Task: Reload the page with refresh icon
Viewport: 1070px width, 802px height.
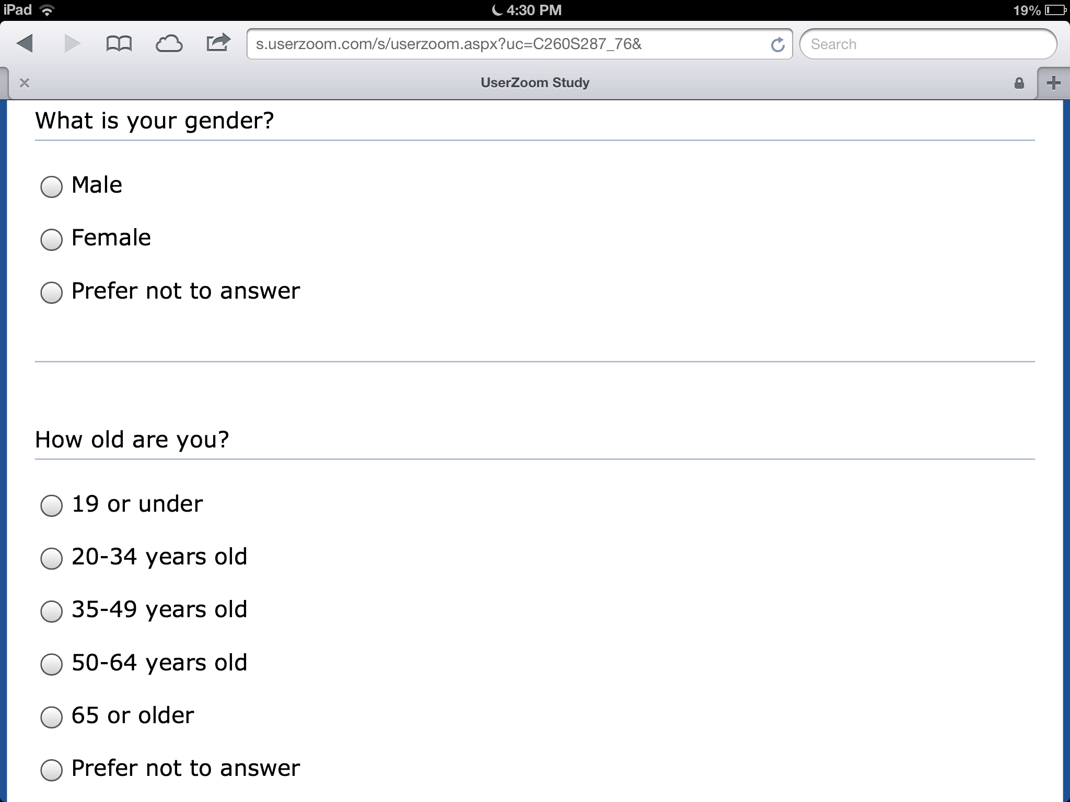Action: pos(777,45)
